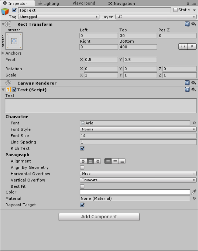Screen dimensions: 198x251
Task: Click the Rect Transform component icon
Action: 8,24
